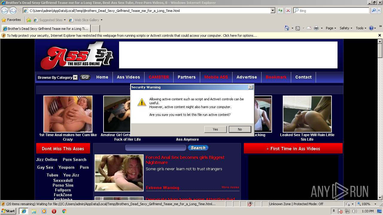
Task: Click the browser Forward arrow
Action: (13, 10)
